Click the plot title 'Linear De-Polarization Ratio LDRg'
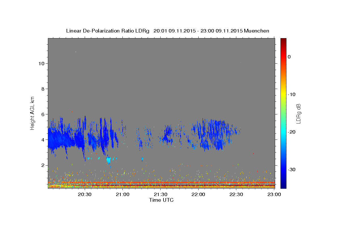340x226 pixels. 108,31
